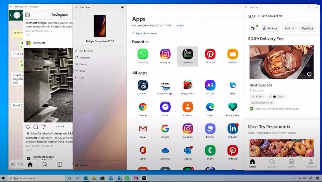The height and width of the screenshot is (182, 322).
Task: Open the AR Zone app
Action: (210, 85)
